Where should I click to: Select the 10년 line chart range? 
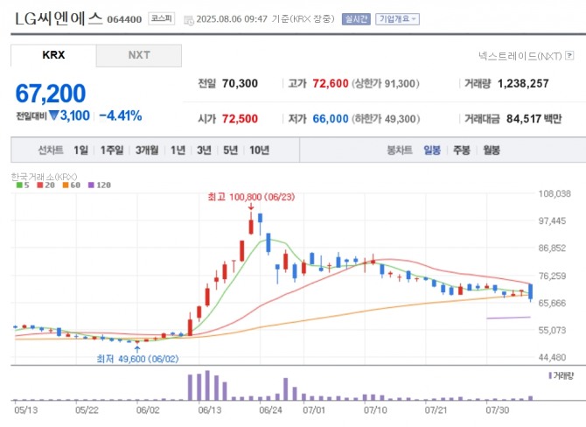click(x=259, y=150)
